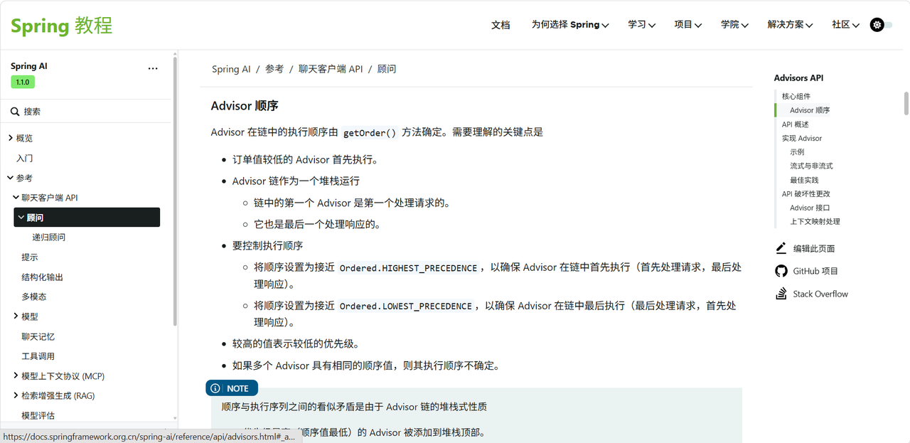Open the three-dots menu beside Spring AI
The height and width of the screenshot is (443, 910).
153,69
